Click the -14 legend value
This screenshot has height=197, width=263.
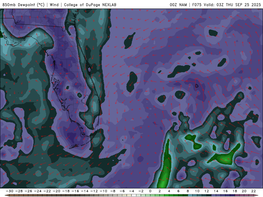click(84, 191)
